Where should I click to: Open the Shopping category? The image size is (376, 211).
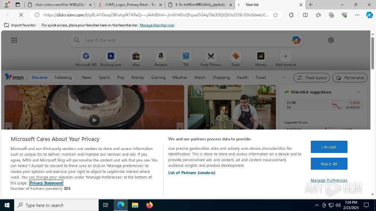(221, 77)
